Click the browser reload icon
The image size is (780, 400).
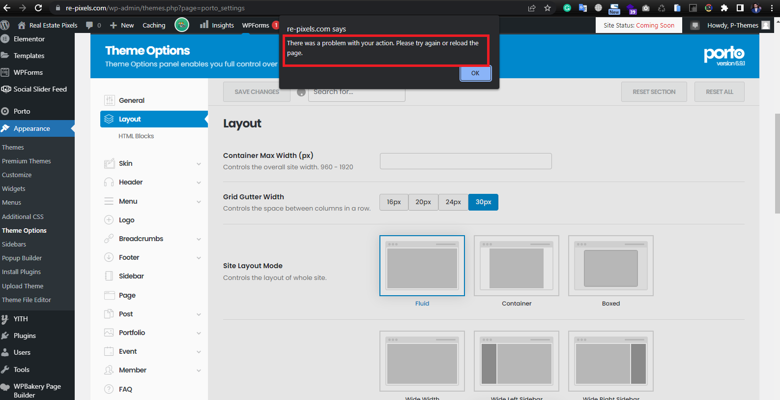click(x=38, y=8)
